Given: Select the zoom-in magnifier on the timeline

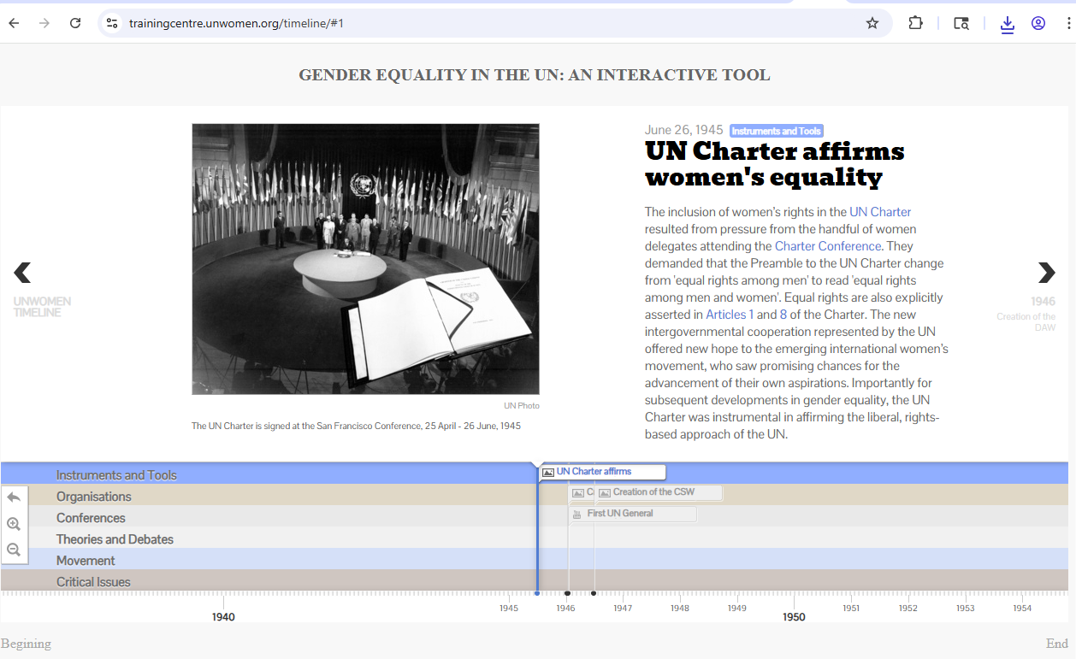Looking at the screenshot, I should click(x=14, y=523).
